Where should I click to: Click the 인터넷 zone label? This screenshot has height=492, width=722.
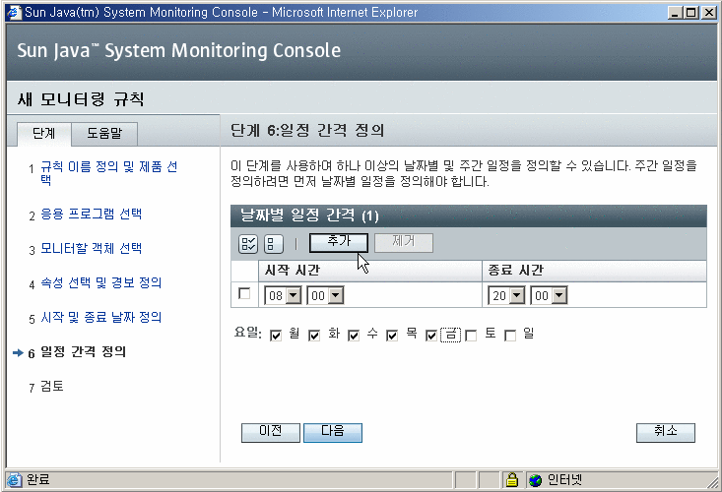pyautogui.click(x=564, y=480)
